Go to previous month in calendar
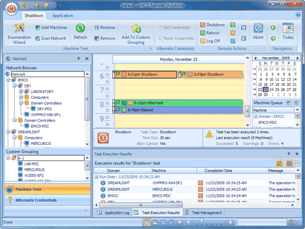 pyautogui.click(x=255, y=58)
